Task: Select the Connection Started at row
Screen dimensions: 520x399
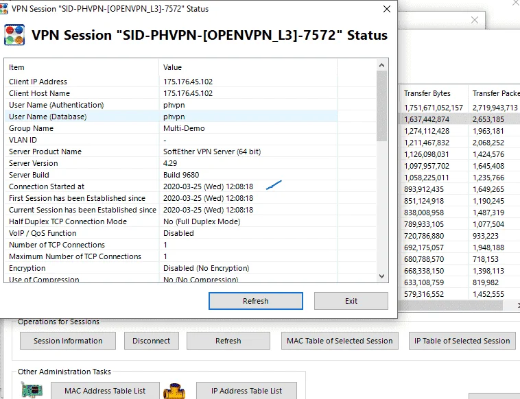Action: click(171, 186)
